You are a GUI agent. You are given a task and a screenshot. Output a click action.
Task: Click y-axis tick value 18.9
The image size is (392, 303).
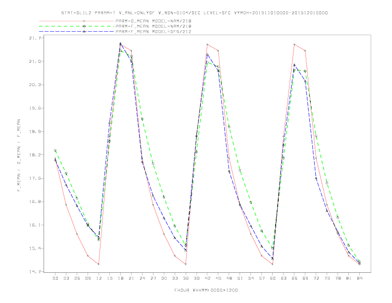[x=35, y=132]
